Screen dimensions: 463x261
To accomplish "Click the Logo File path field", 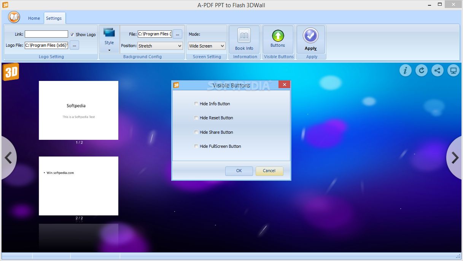I will (x=46, y=45).
